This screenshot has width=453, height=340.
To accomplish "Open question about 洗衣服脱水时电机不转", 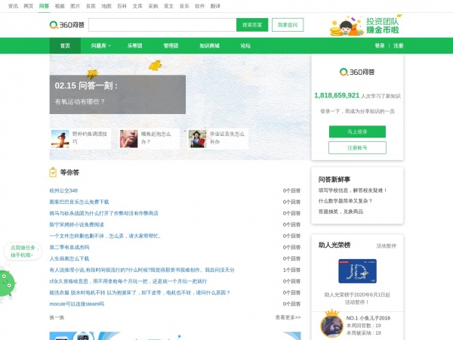I will pyautogui.click(x=140, y=292).
